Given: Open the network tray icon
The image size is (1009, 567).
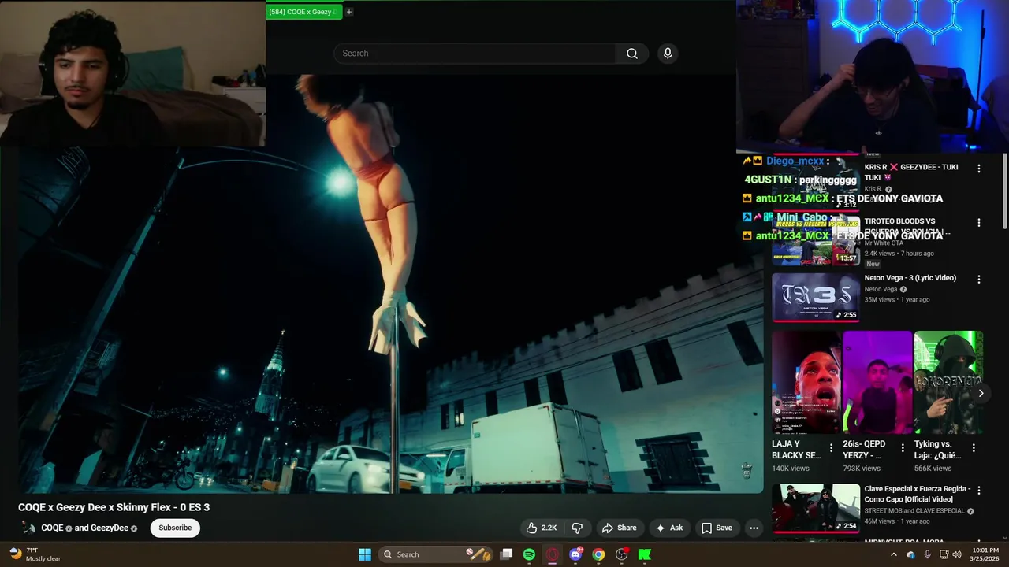Looking at the screenshot, I should tap(944, 554).
